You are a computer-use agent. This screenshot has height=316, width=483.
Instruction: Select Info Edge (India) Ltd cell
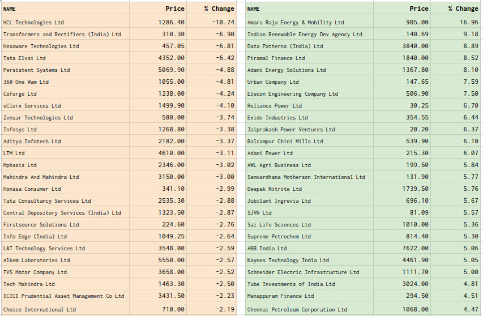[x=65, y=237]
